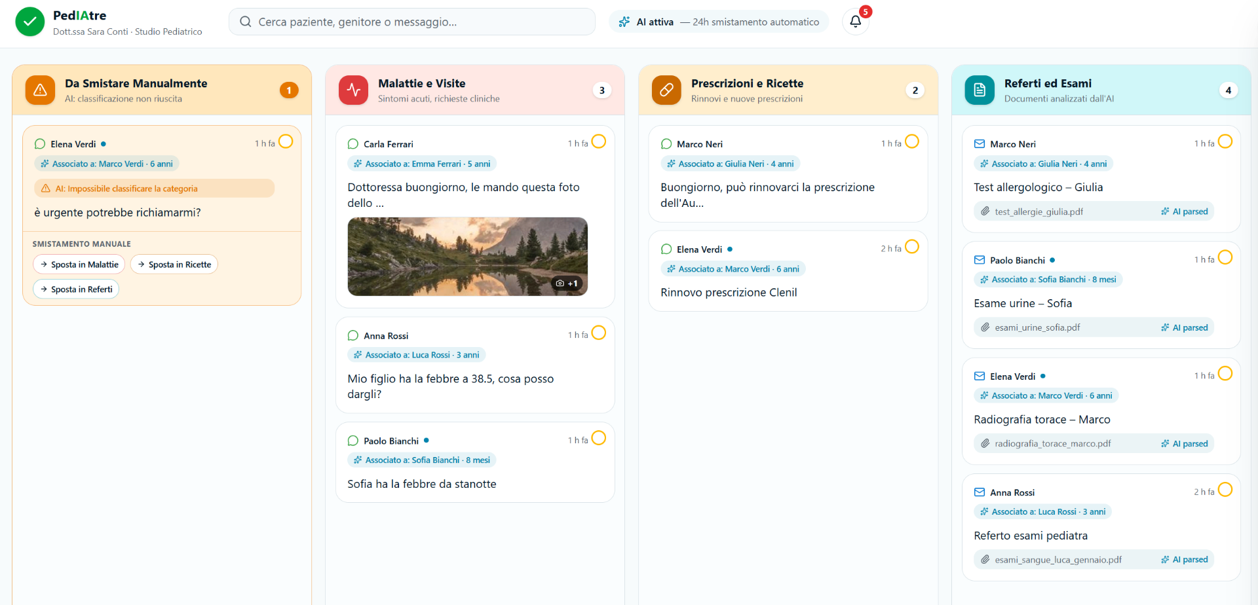This screenshot has height=605, width=1258.
Task: Click Associato a: Marco Verdi tag on urgent card
Action: coord(107,164)
